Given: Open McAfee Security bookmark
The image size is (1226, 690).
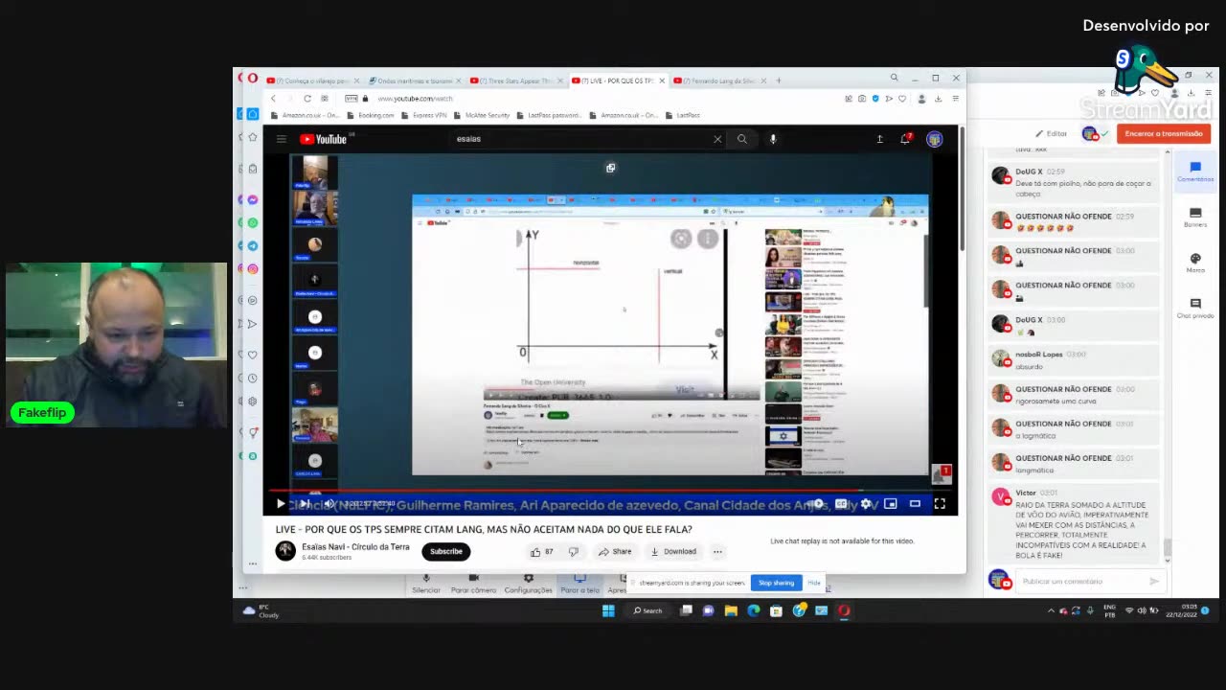Looking at the screenshot, I should 482,115.
